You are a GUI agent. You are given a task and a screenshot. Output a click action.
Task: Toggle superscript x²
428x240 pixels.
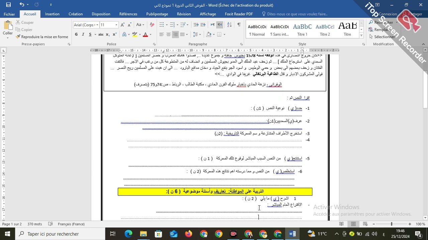click(114, 34)
